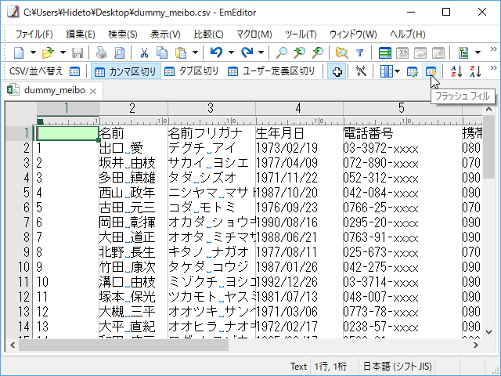Image resolution: width=501 pixels, height=376 pixels.
Task: Open the ツール(T) menu
Action: (x=301, y=34)
